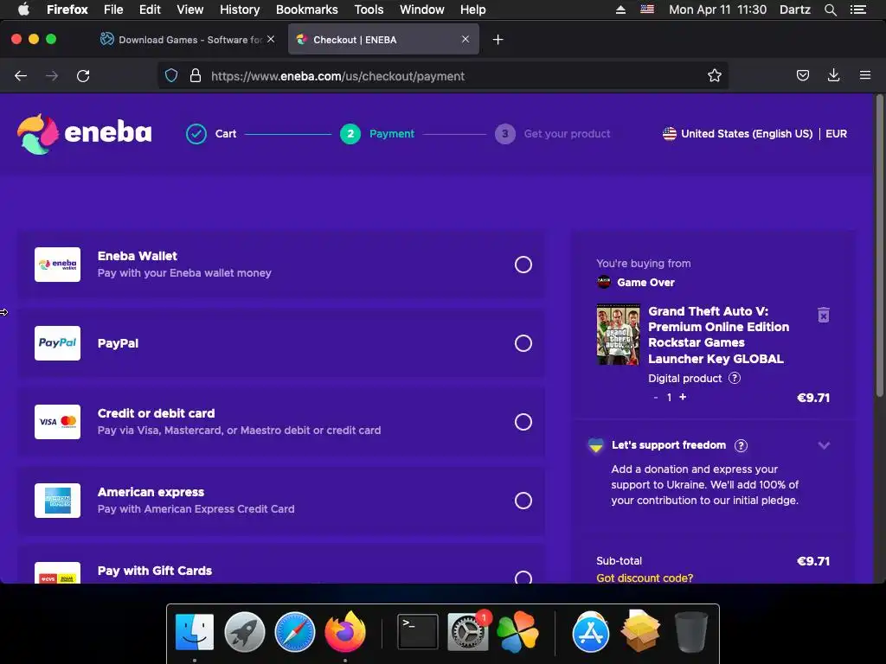This screenshot has width=886, height=664.
Task: Open the Game Over seller link
Action: click(x=645, y=283)
